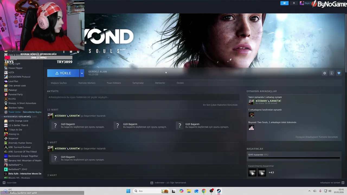Screen dimensions: 347x195
Task: Click the 0/45 achievements progress bar
Action: click(294, 158)
